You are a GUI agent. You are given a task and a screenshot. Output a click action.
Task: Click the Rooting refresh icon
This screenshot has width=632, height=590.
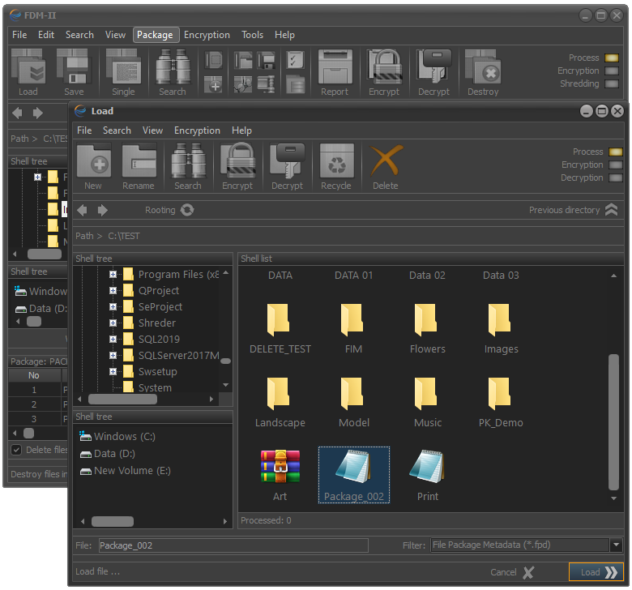(187, 210)
